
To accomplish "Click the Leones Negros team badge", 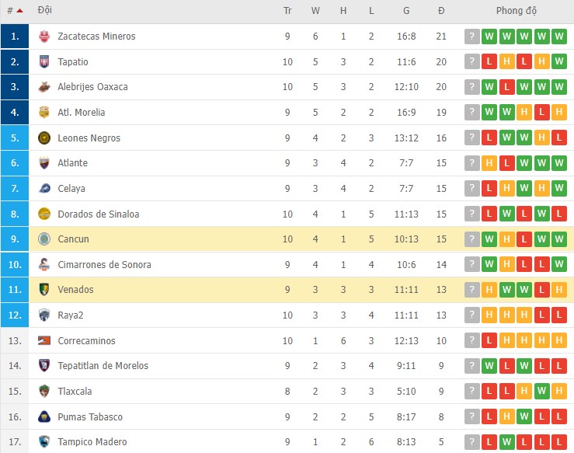I will [x=44, y=138].
